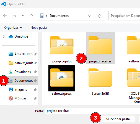Screen dimensions: 140x124
Task: Open Área de Trabalho quick access item
Action: 21,54
